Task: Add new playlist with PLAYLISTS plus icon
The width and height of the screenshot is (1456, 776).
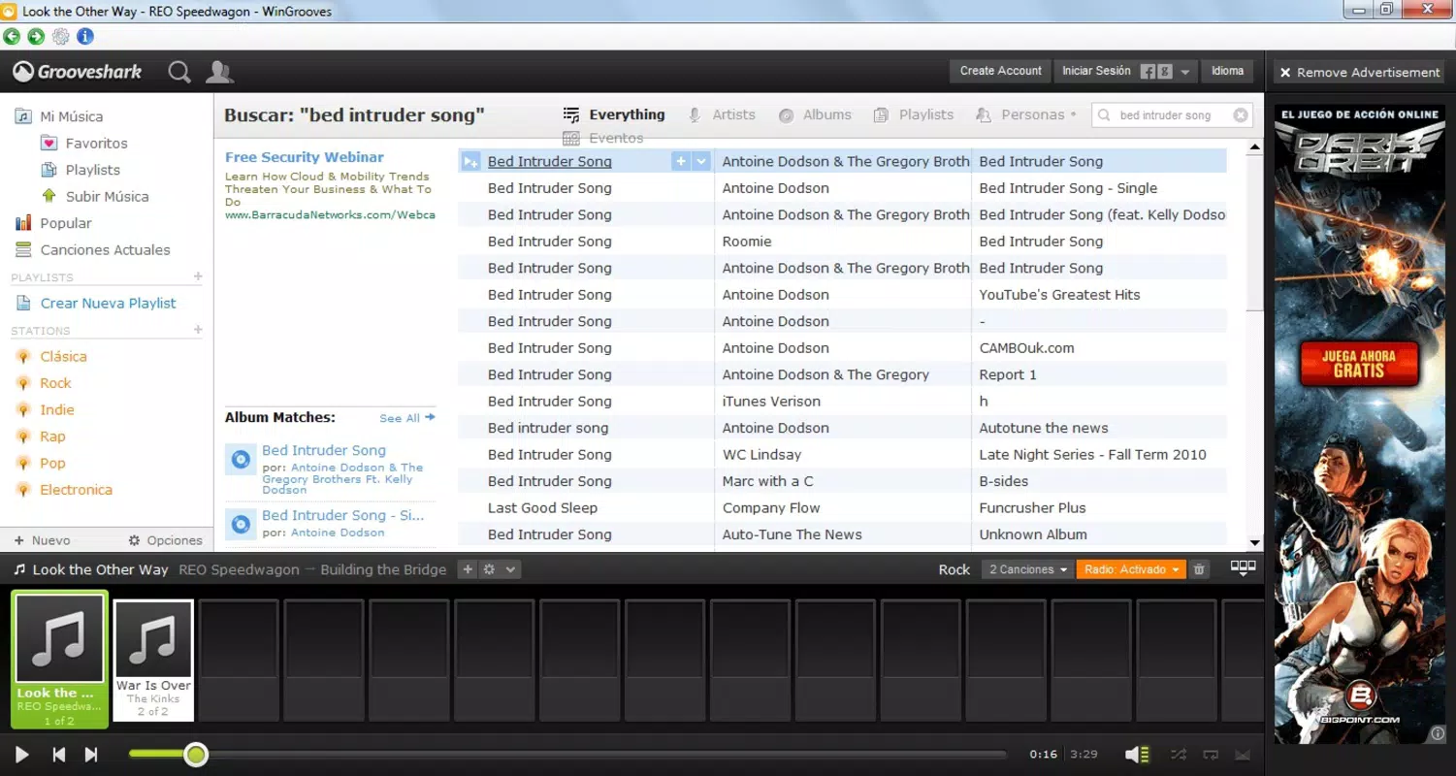Action: 198,276
